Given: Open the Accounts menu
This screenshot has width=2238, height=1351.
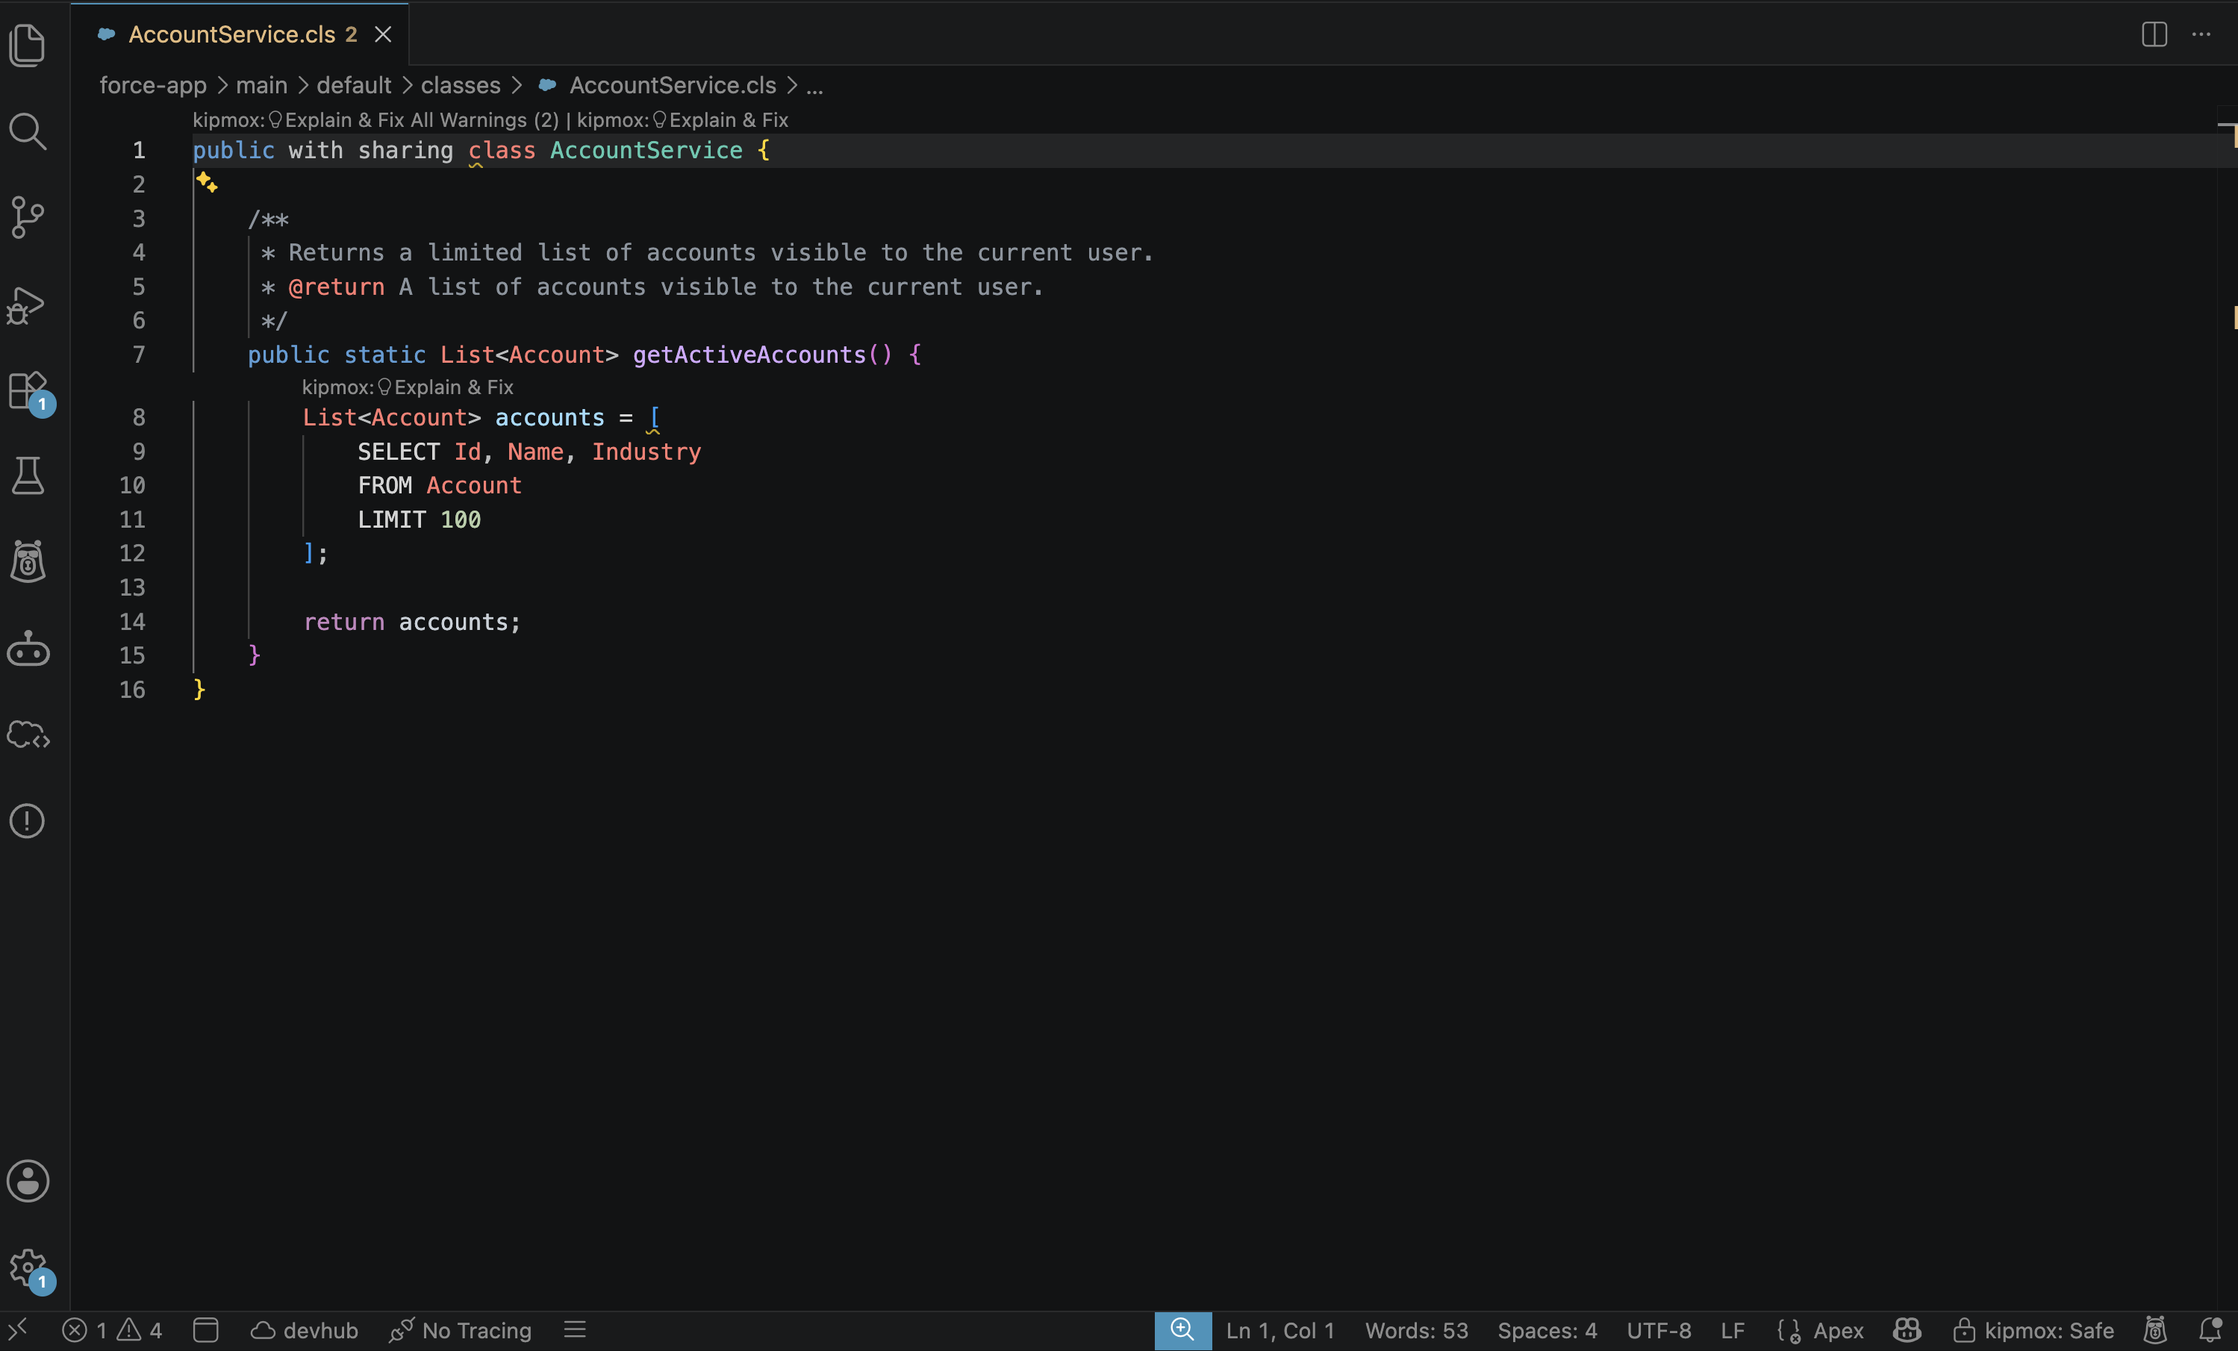Looking at the screenshot, I should click(28, 1182).
